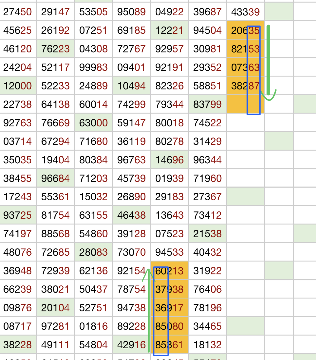
Task: Click the orange cell showing 38287
Action: coord(245,86)
